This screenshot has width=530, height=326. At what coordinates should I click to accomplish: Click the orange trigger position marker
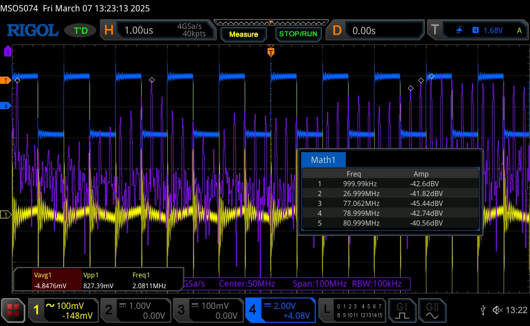[271, 52]
